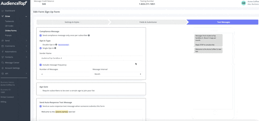The width and height of the screenshot is (259, 121).
Task: Open Account Settings link
Action: (x=12, y=68)
